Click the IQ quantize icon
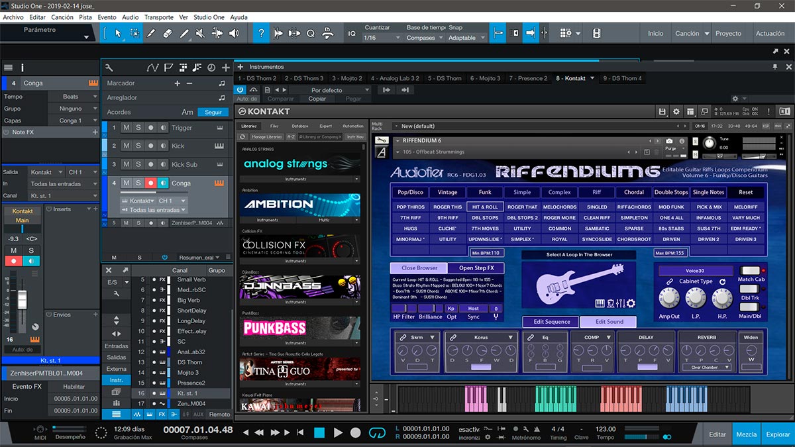 (352, 33)
